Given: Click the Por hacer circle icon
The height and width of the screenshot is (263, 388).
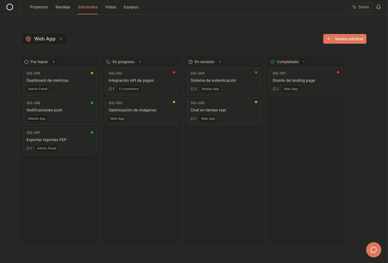Looking at the screenshot, I should (26, 62).
